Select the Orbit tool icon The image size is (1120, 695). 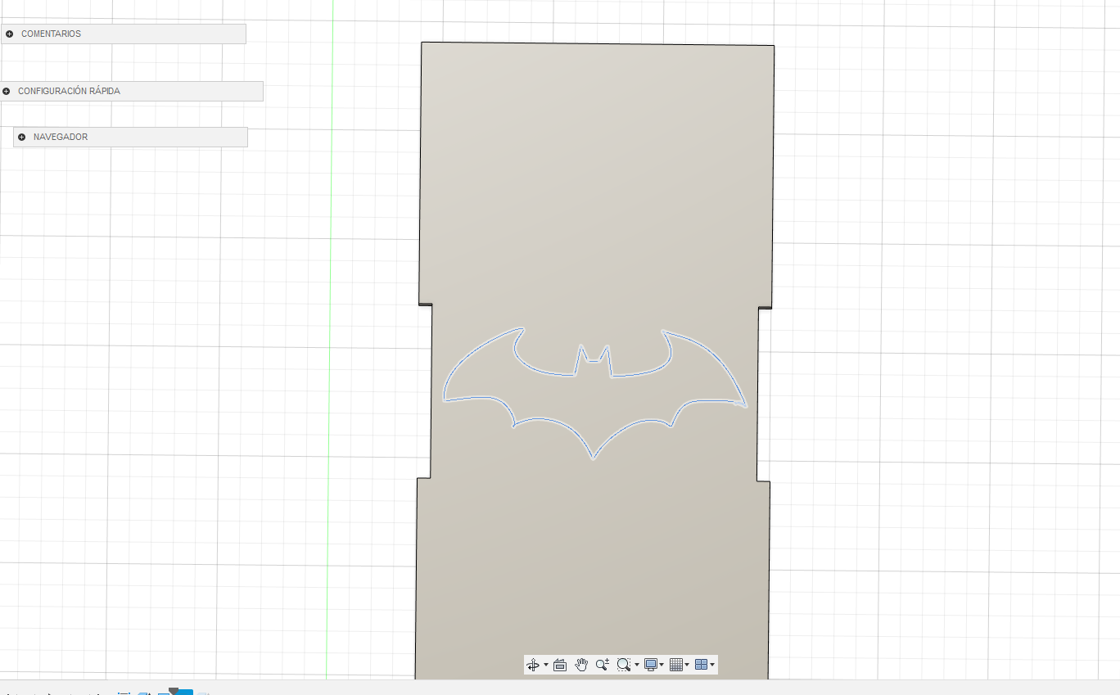pyautogui.click(x=533, y=665)
